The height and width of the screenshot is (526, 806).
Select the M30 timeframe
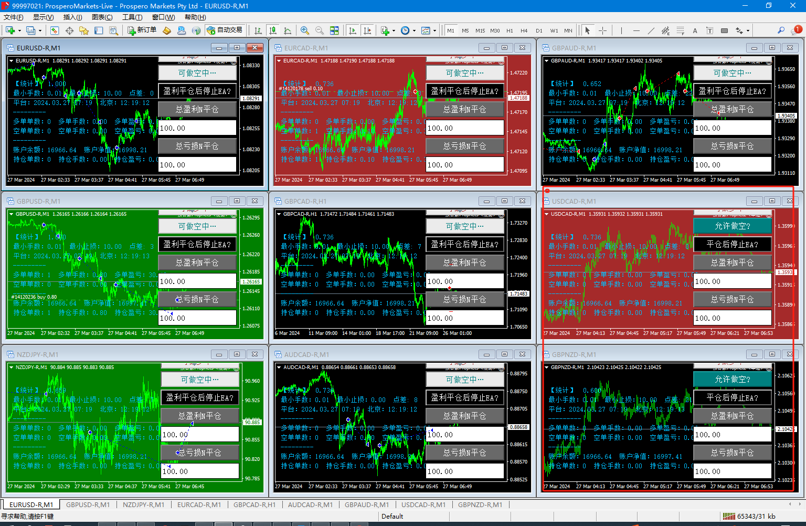[x=495, y=30]
